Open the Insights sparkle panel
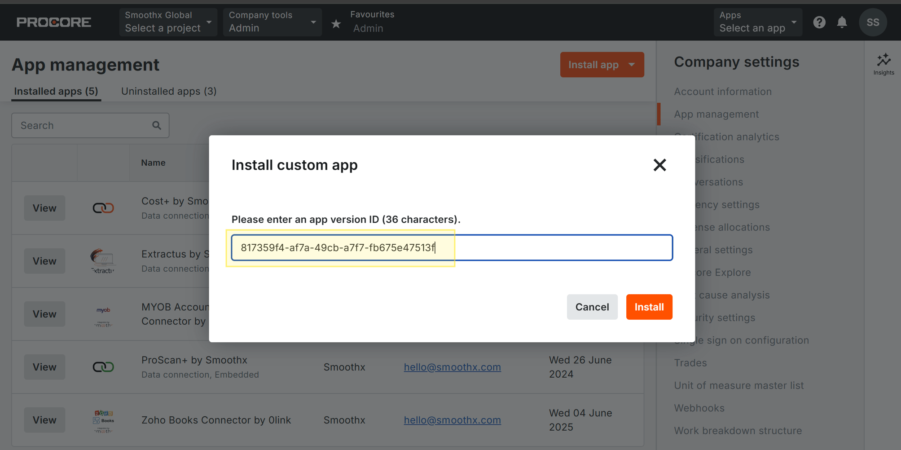 (883, 64)
